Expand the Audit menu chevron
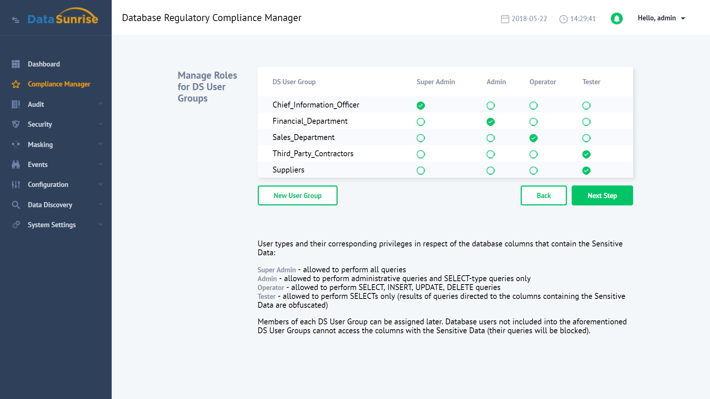 (101, 104)
